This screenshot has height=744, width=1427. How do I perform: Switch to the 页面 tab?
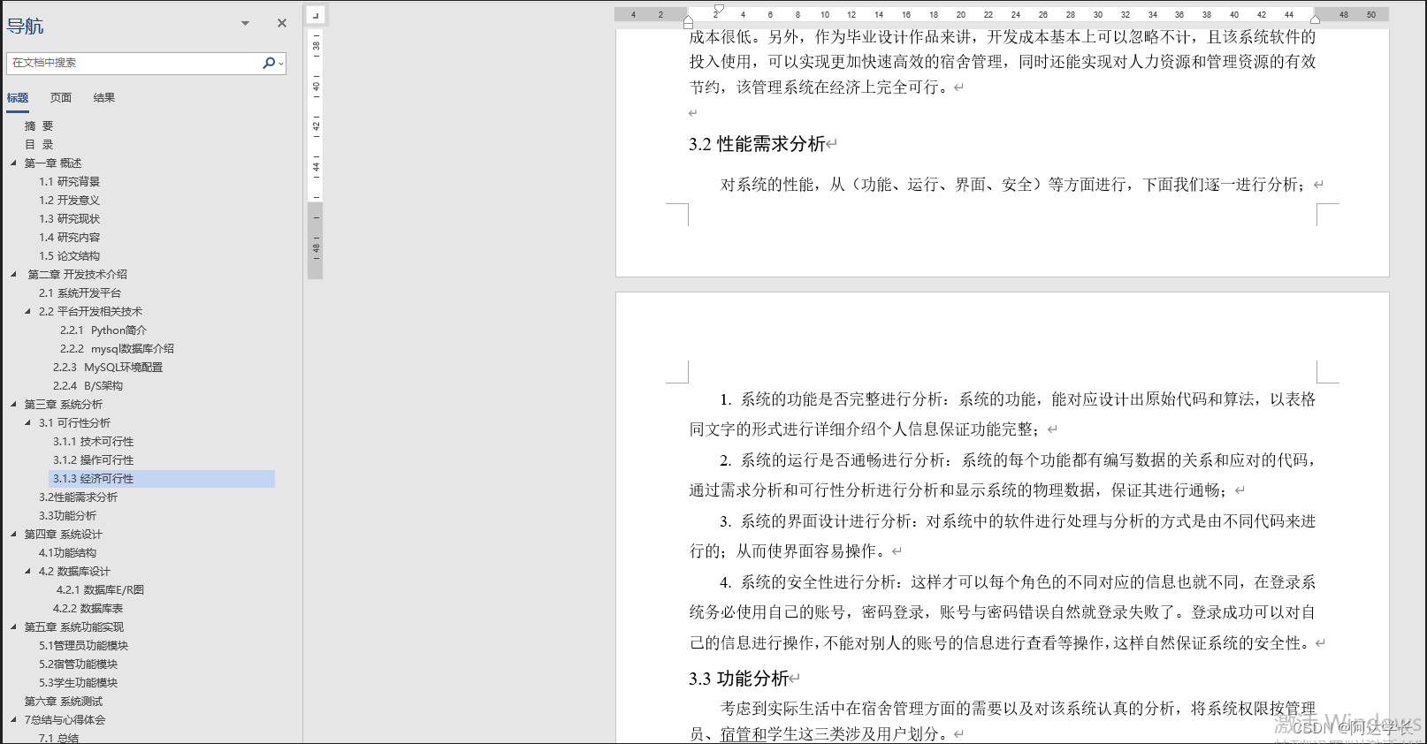point(61,98)
